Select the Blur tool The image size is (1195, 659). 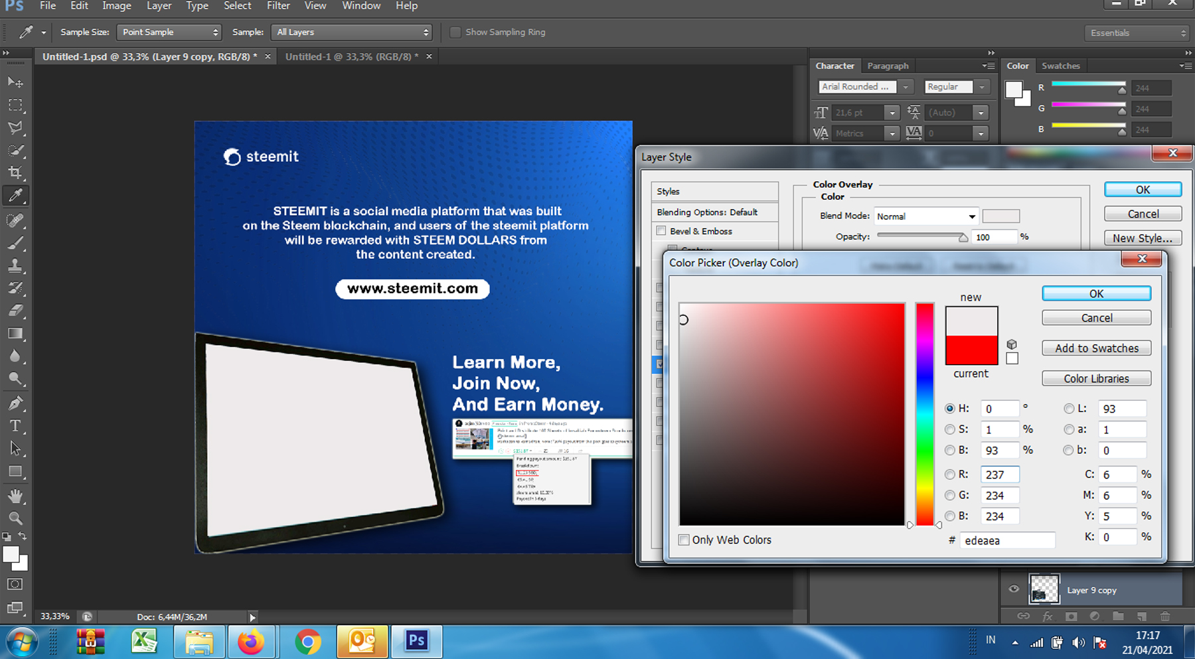15,356
